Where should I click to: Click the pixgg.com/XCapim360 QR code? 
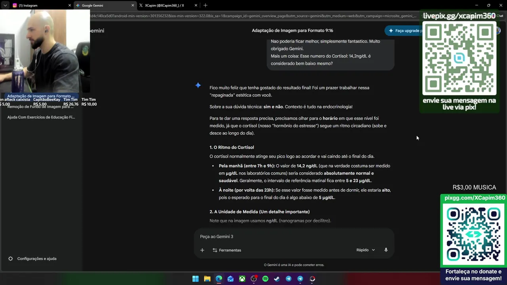[473, 235]
